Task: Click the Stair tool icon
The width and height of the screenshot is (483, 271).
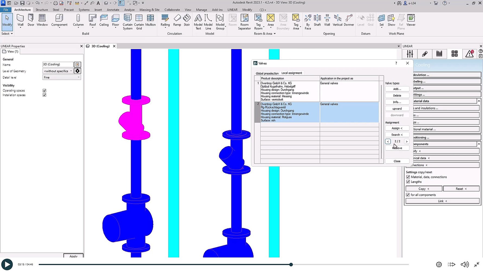Action: [187, 21]
